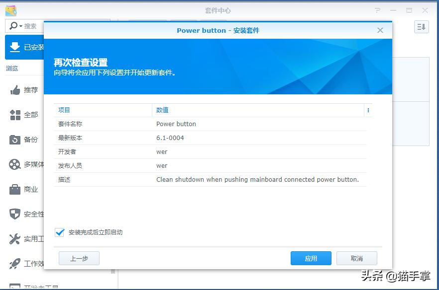Click the 应用 (Apply) button
The width and height of the screenshot is (439, 290).
click(311, 258)
